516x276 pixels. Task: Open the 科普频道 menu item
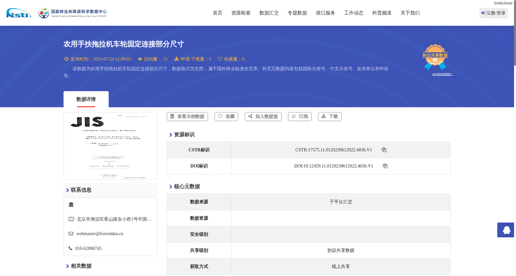click(382, 13)
